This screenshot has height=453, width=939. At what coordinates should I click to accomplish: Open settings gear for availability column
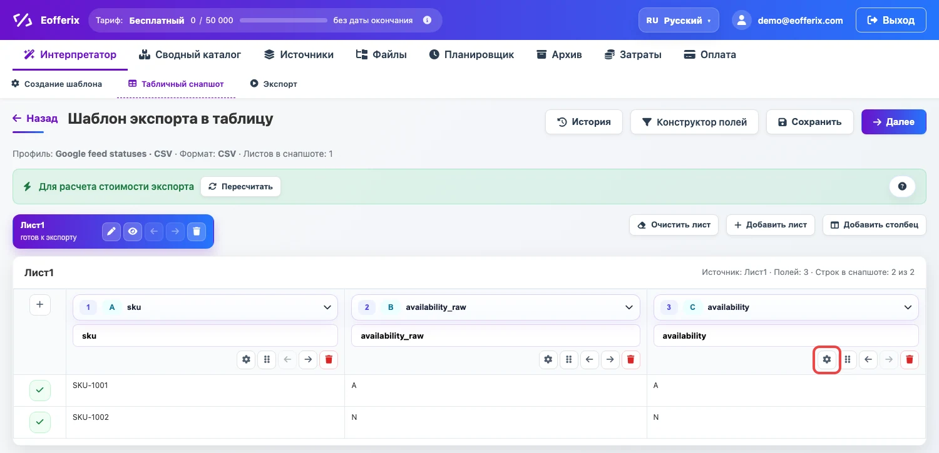(x=826, y=359)
